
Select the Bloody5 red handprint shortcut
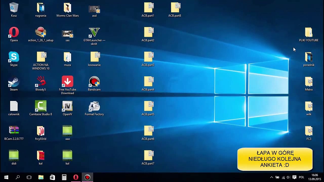(41, 82)
